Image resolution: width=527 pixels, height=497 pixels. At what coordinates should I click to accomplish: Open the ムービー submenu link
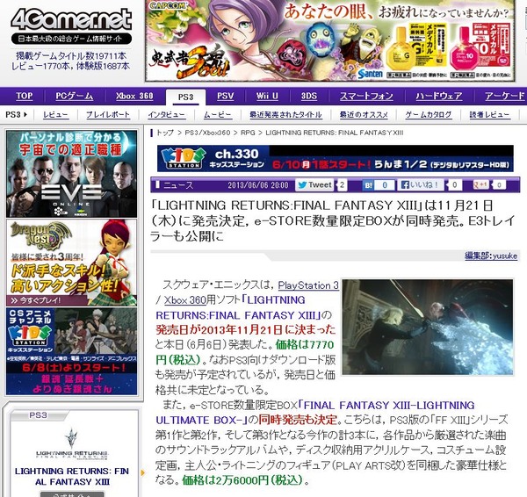[x=218, y=115]
